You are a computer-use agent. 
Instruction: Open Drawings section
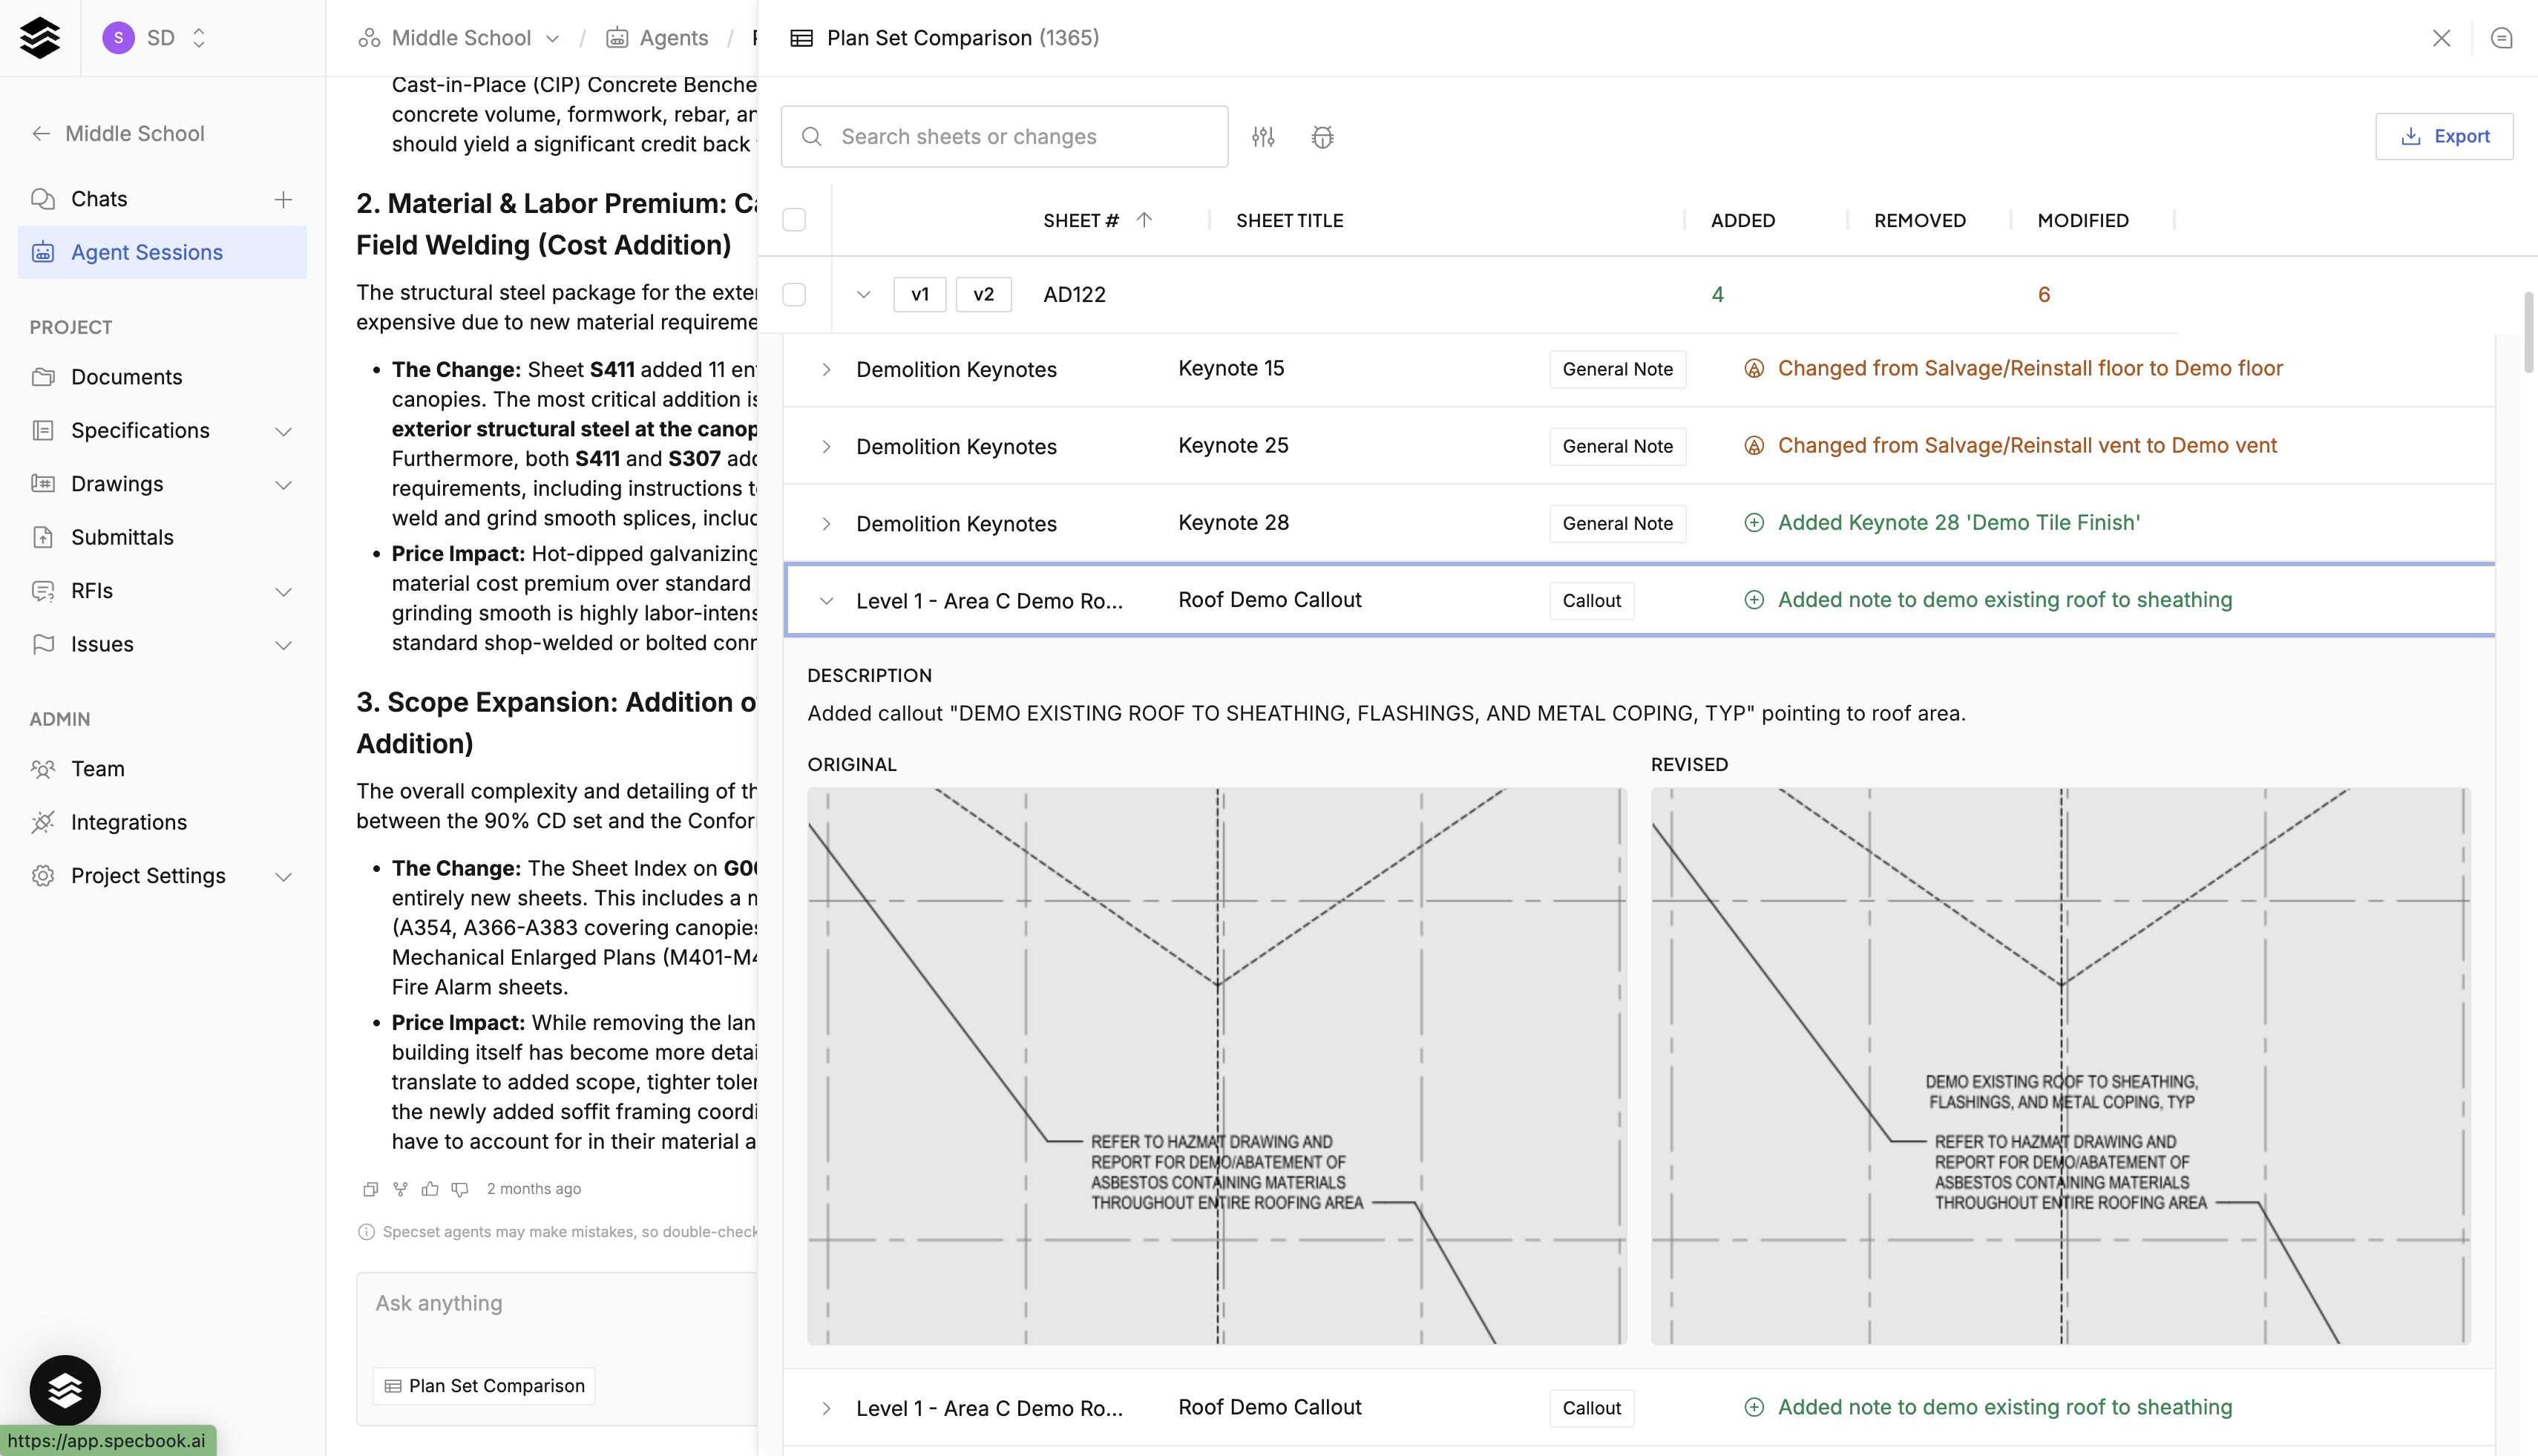(116, 484)
